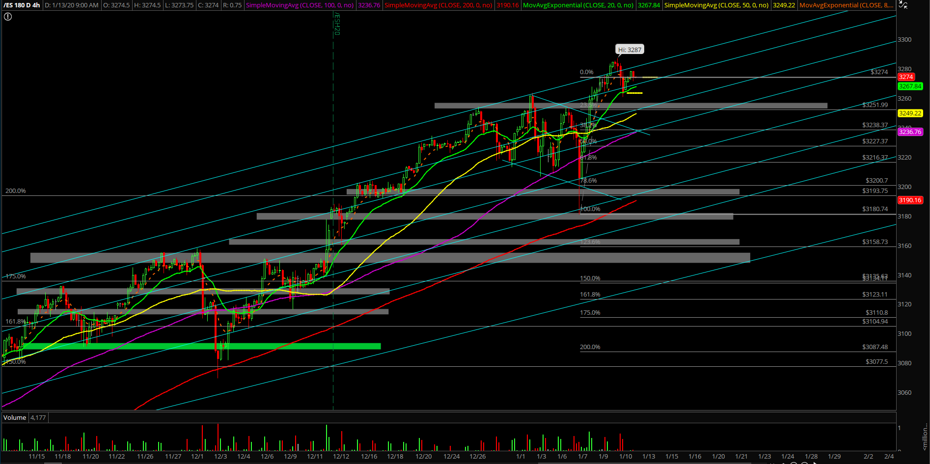Select the $3104.94 price level label

[x=875, y=322]
